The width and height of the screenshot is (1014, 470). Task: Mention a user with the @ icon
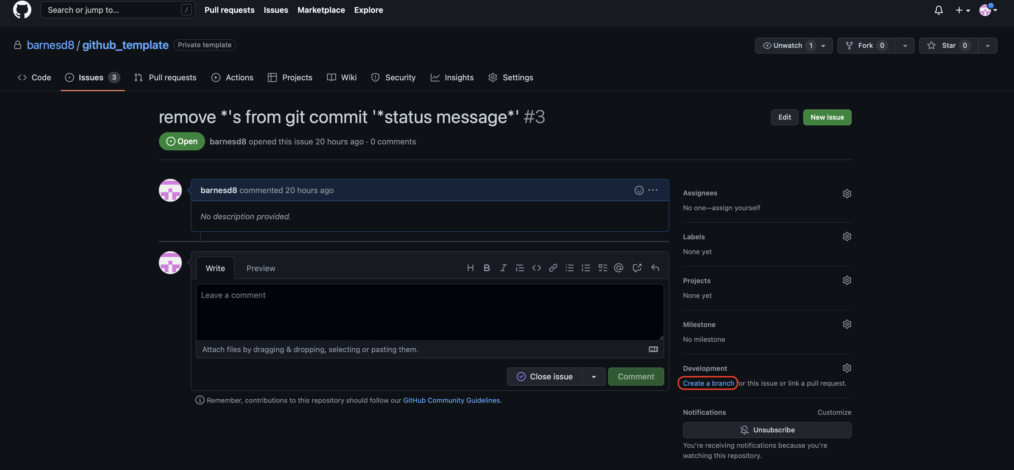[x=618, y=268]
